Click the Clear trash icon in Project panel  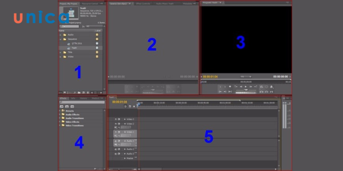click(88, 92)
